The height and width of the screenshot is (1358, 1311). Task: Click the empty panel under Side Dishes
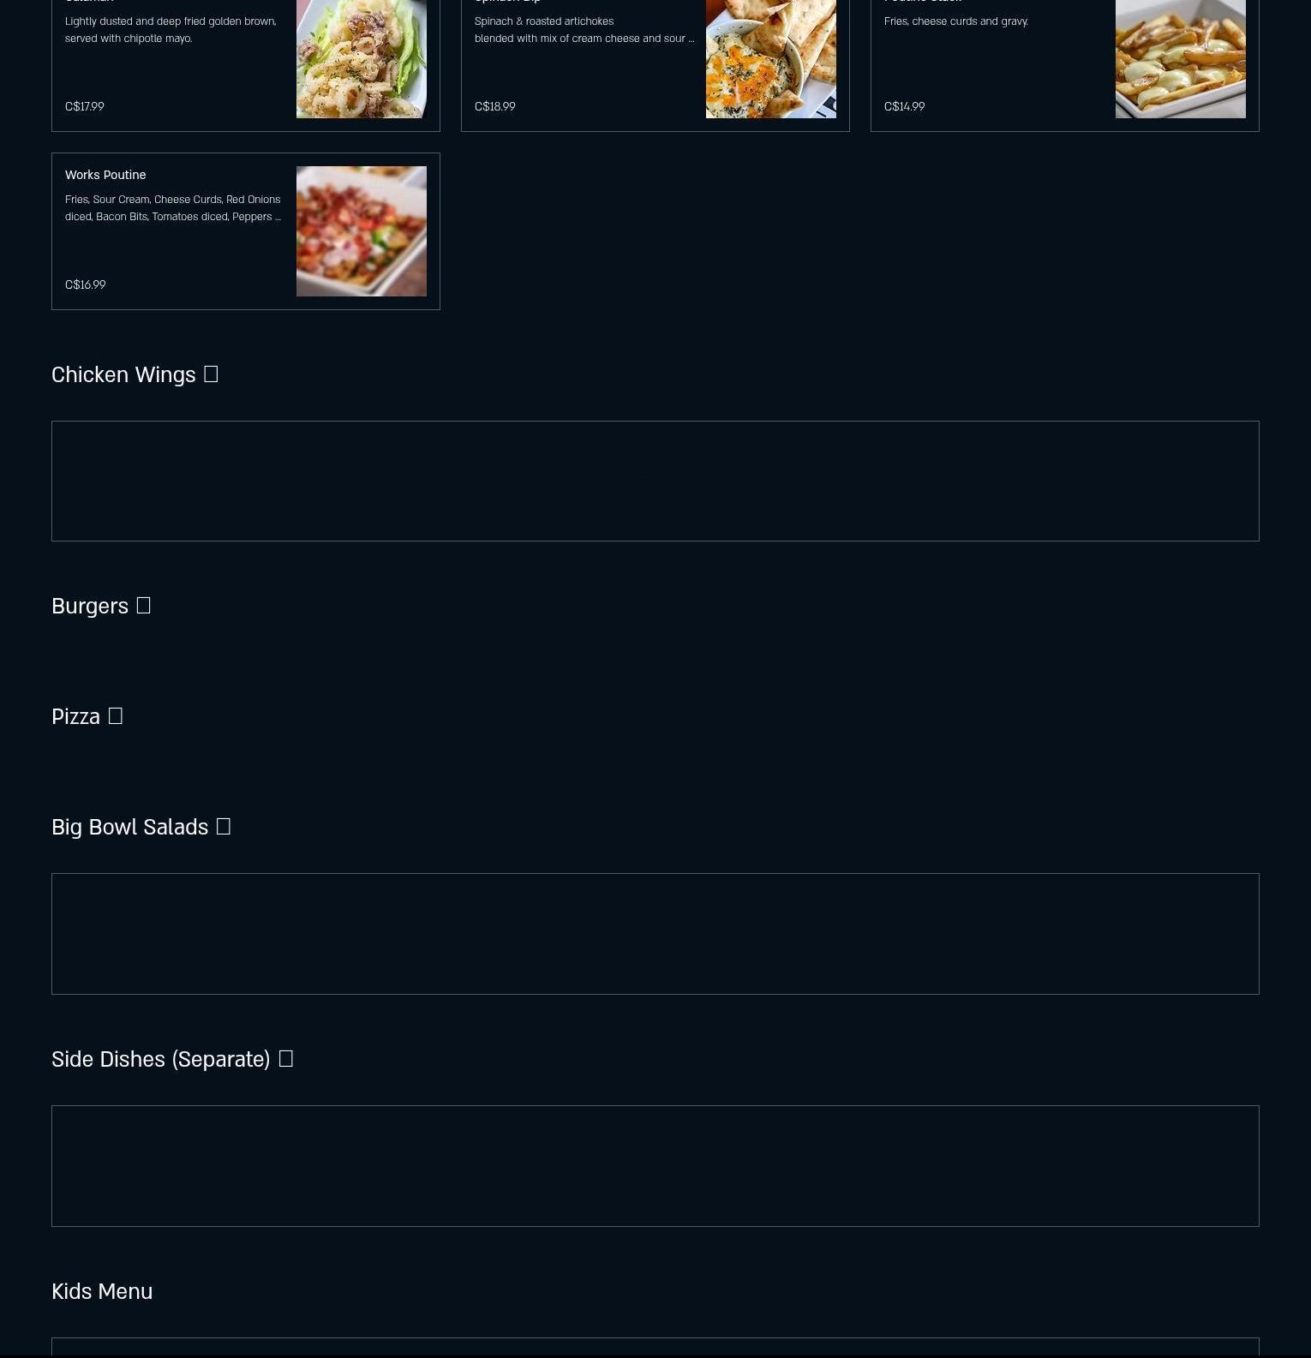(655, 1166)
